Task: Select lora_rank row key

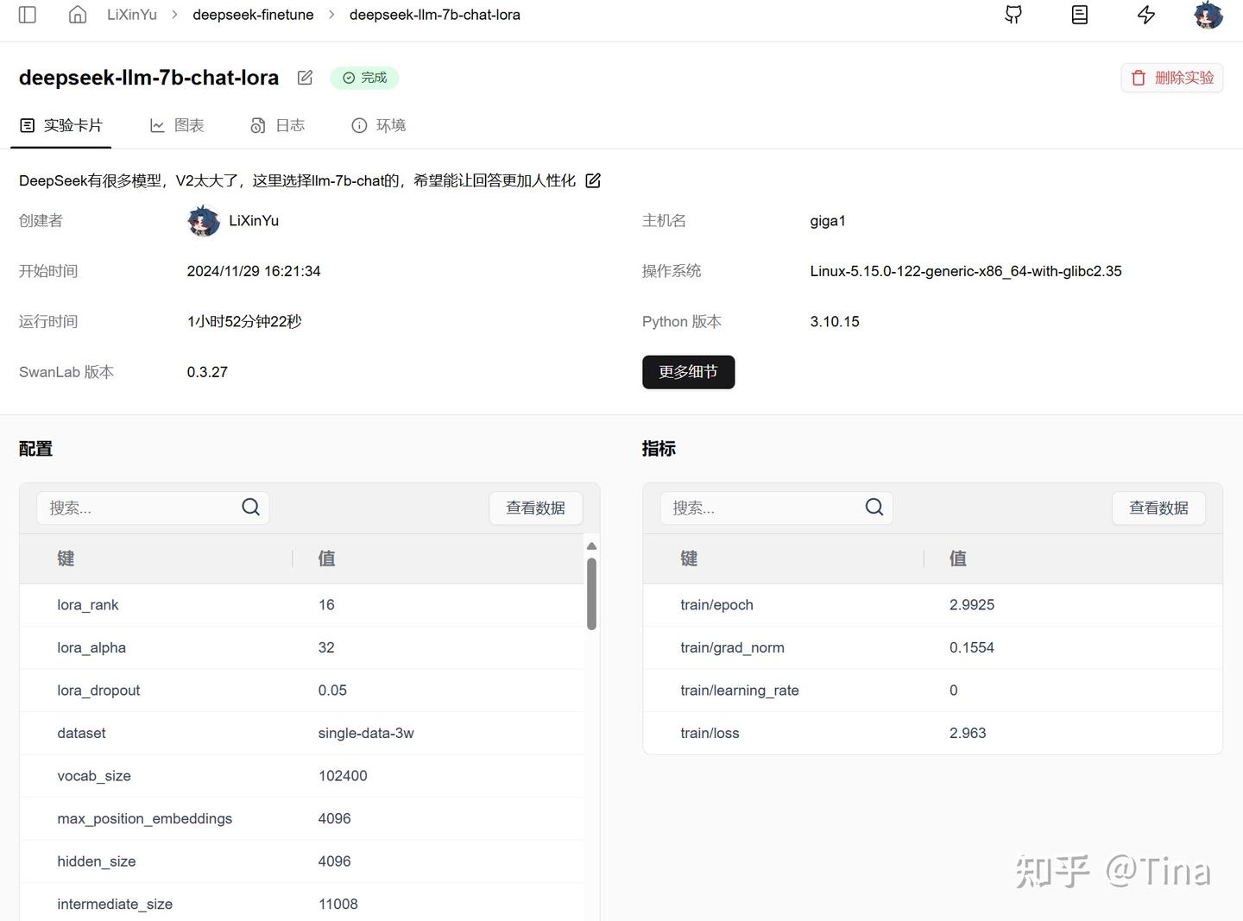Action: pyautogui.click(x=87, y=605)
